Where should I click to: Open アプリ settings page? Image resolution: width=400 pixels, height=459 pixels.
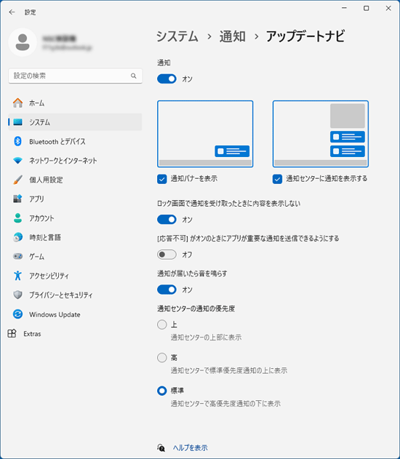click(x=75, y=199)
